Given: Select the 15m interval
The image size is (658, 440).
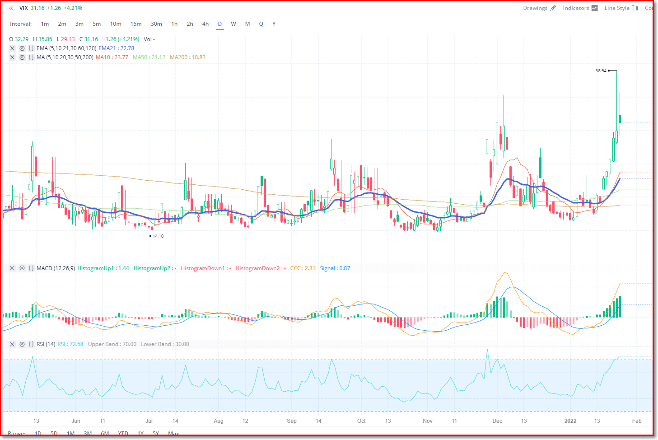Looking at the screenshot, I should [136, 24].
